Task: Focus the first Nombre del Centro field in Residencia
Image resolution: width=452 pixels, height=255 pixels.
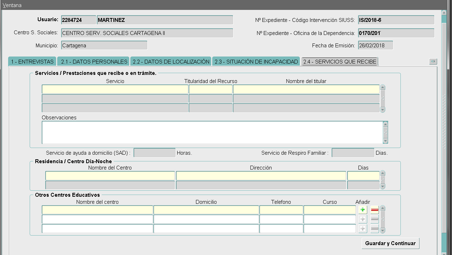Action: (x=110, y=176)
